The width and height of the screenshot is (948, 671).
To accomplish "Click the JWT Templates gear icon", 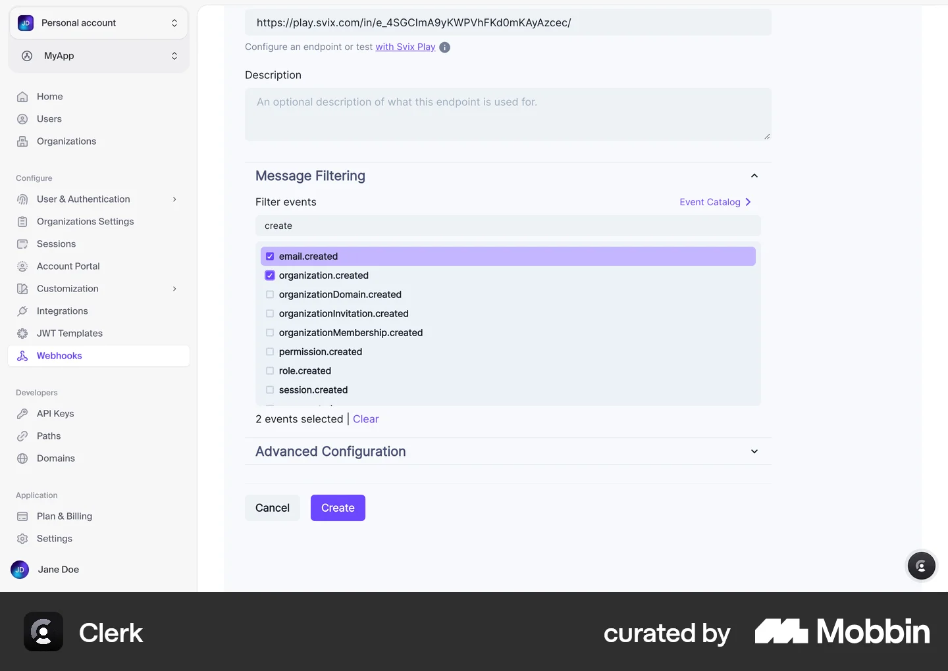I will (22, 334).
